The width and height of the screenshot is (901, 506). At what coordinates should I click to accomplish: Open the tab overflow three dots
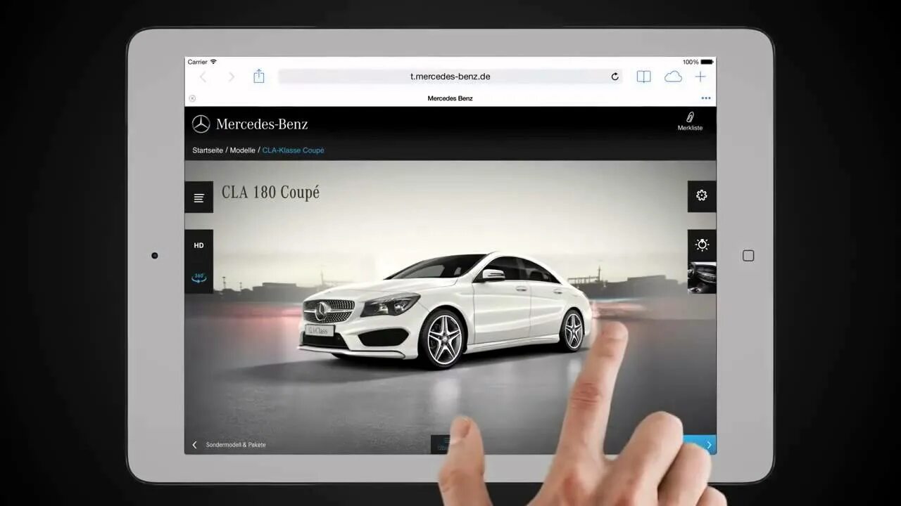coord(706,98)
